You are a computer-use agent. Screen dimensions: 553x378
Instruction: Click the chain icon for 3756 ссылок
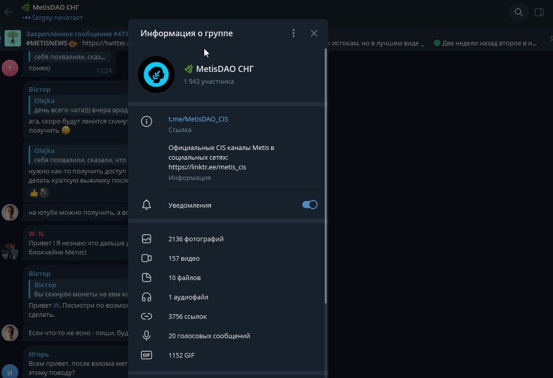[x=147, y=316]
